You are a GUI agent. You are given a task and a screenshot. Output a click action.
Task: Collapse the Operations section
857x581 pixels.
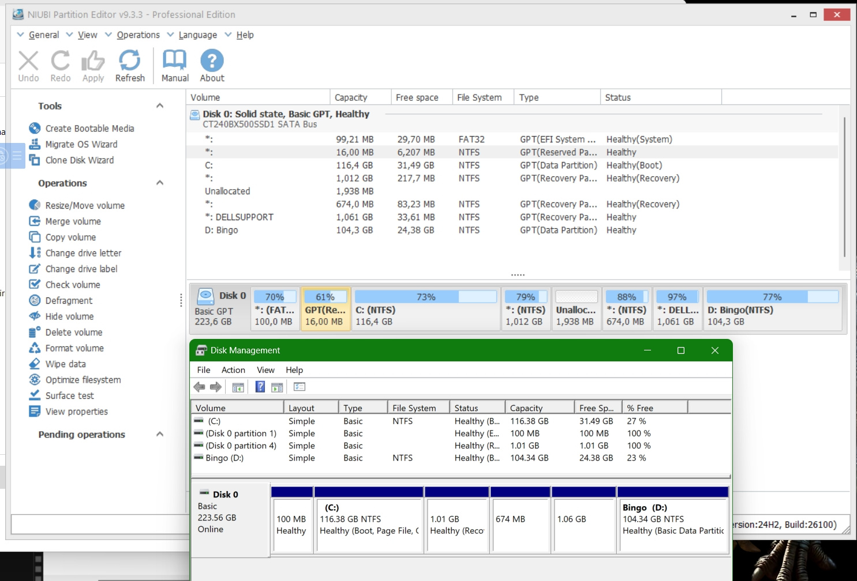(160, 183)
